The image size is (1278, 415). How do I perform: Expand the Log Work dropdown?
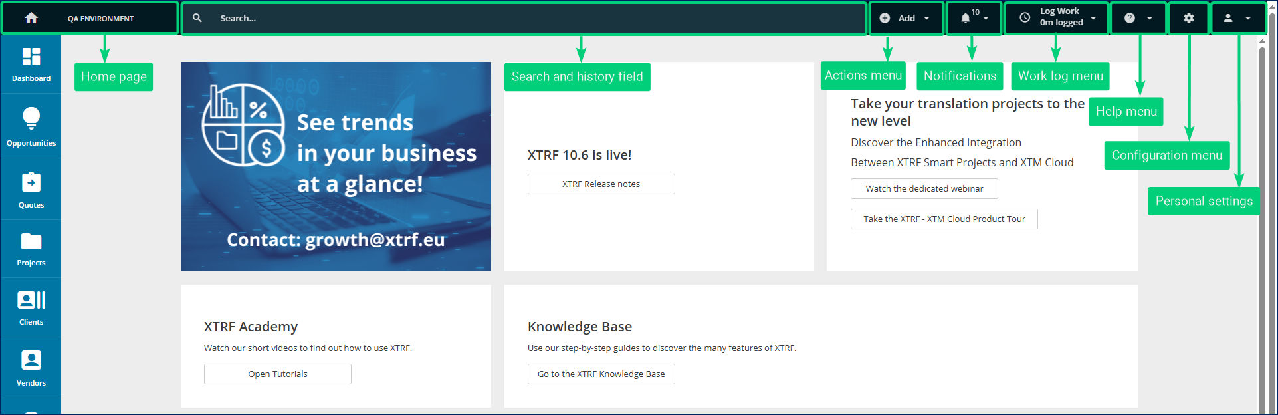pyautogui.click(x=1057, y=18)
